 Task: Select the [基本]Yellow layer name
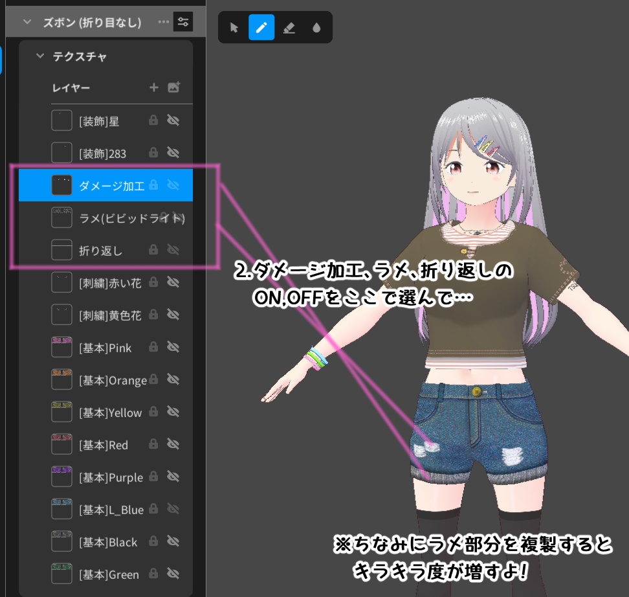click(111, 413)
